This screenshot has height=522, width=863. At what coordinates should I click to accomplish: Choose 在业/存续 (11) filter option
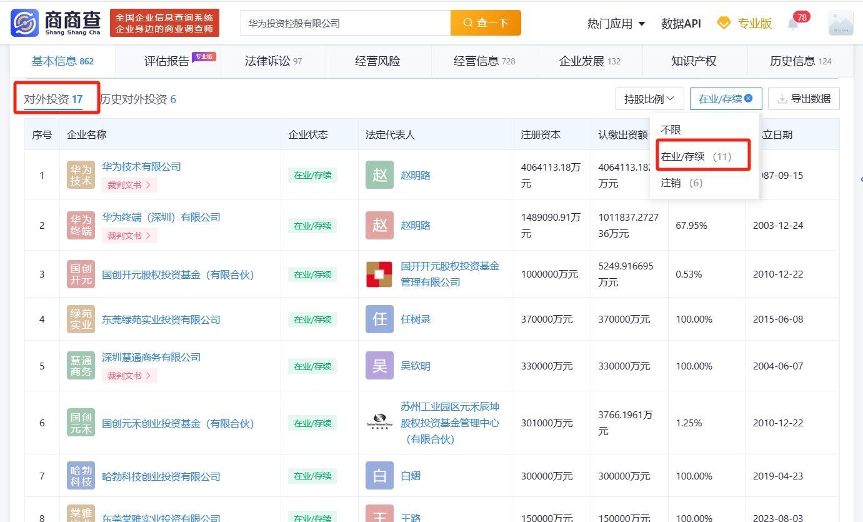coord(696,156)
